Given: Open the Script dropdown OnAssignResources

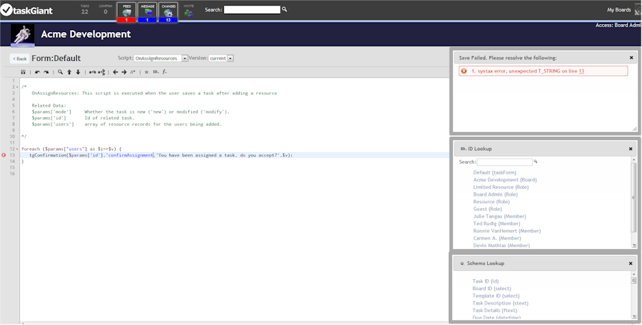Looking at the screenshot, I should coord(161,59).
